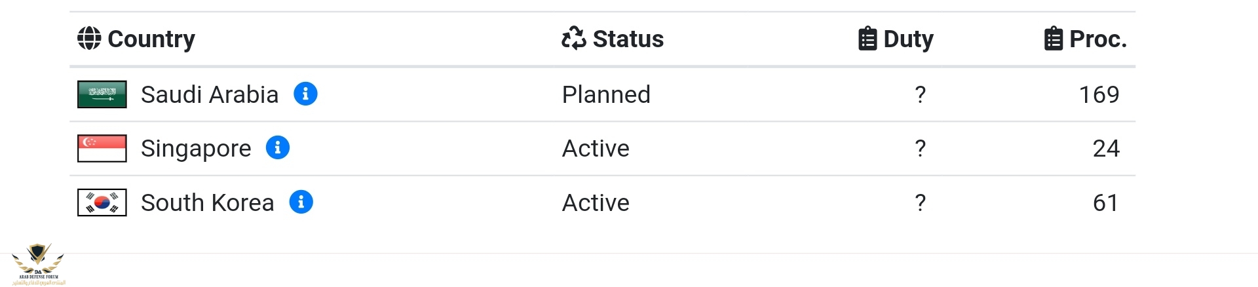Click the Saudi Arabia info icon

coord(305,94)
